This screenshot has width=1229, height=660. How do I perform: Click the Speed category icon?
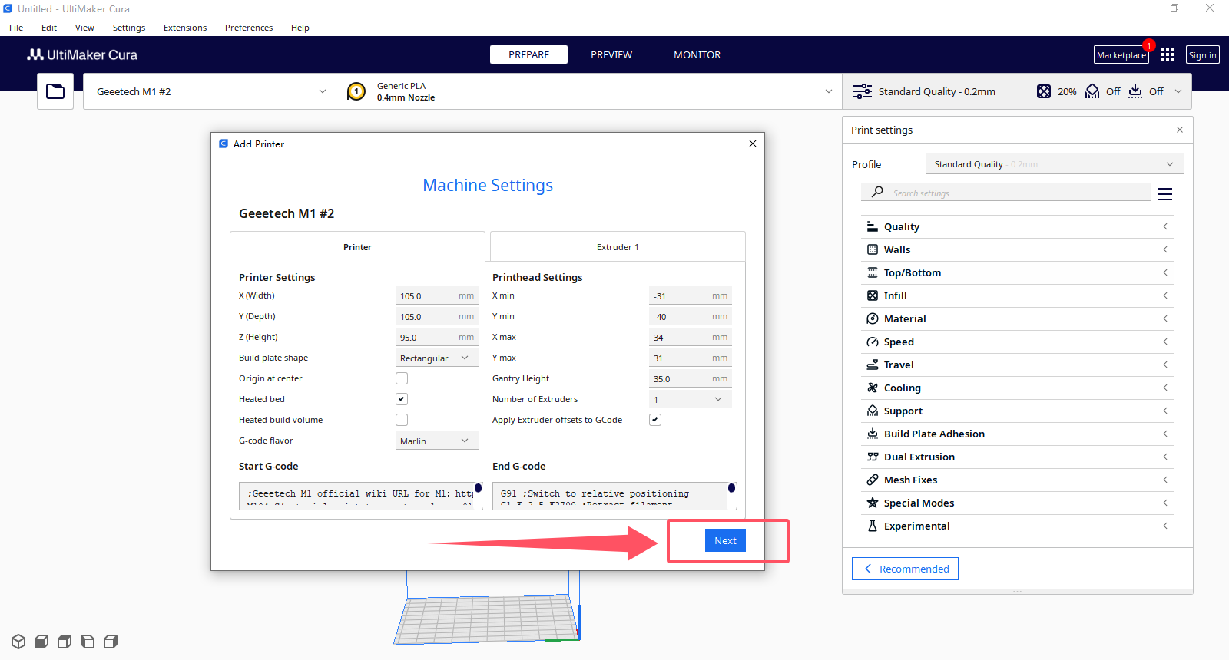(873, 342)
